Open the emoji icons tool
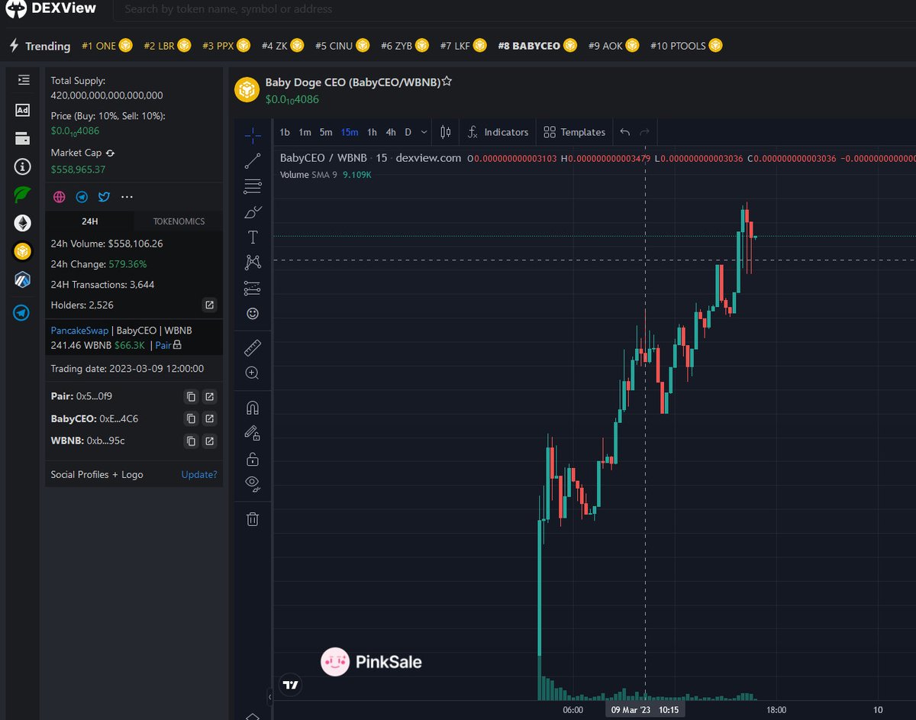The image size is (916, 720). pyautogui.click(x=253, y=313)
